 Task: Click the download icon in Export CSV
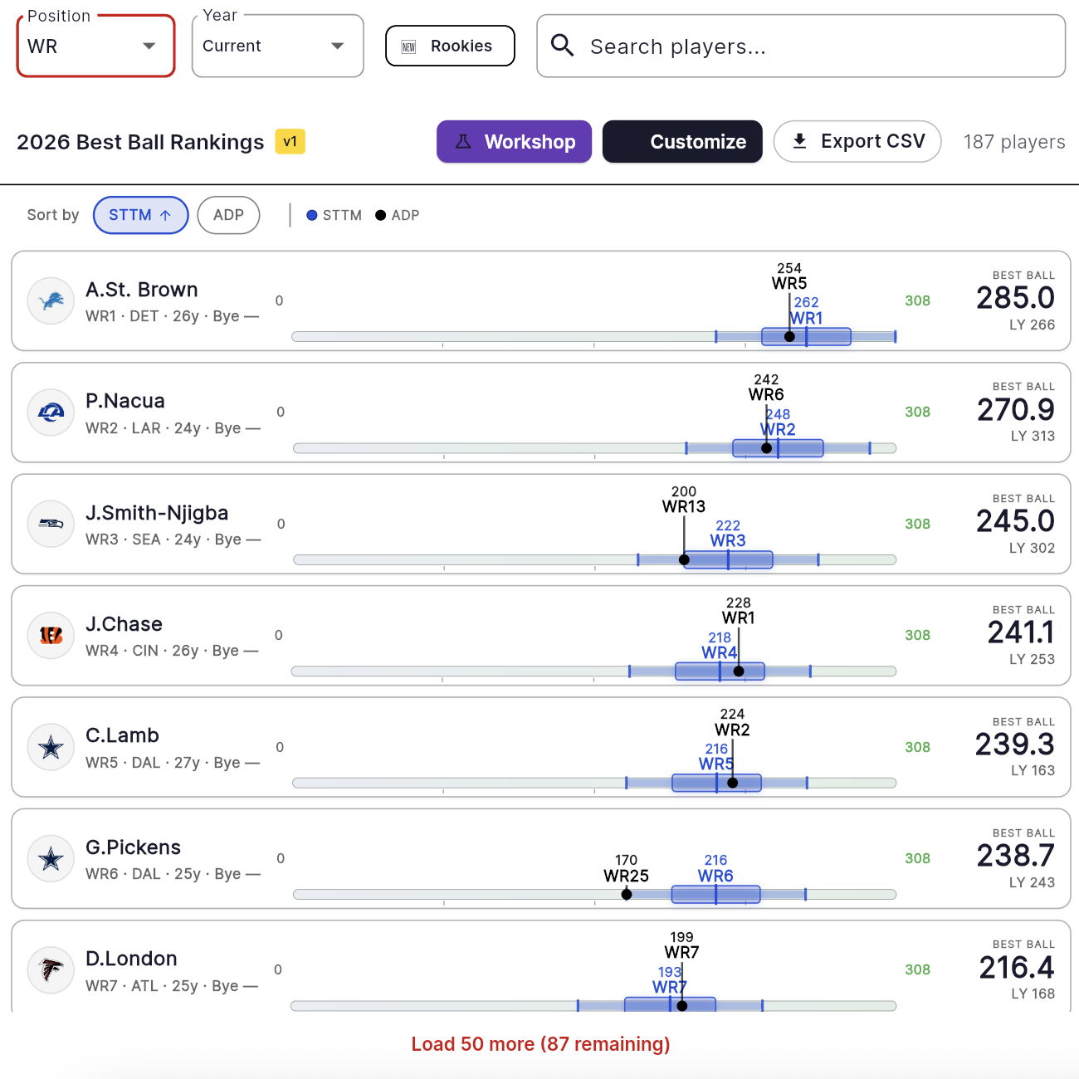[x=799, y=141]
